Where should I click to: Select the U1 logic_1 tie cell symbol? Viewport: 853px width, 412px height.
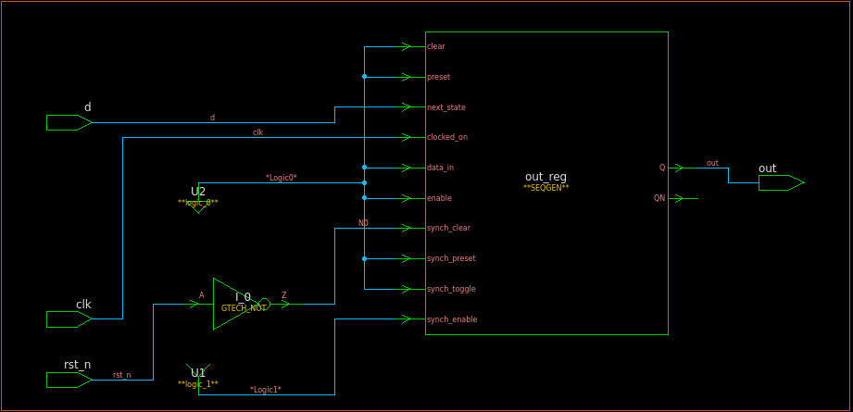[198, 379]
